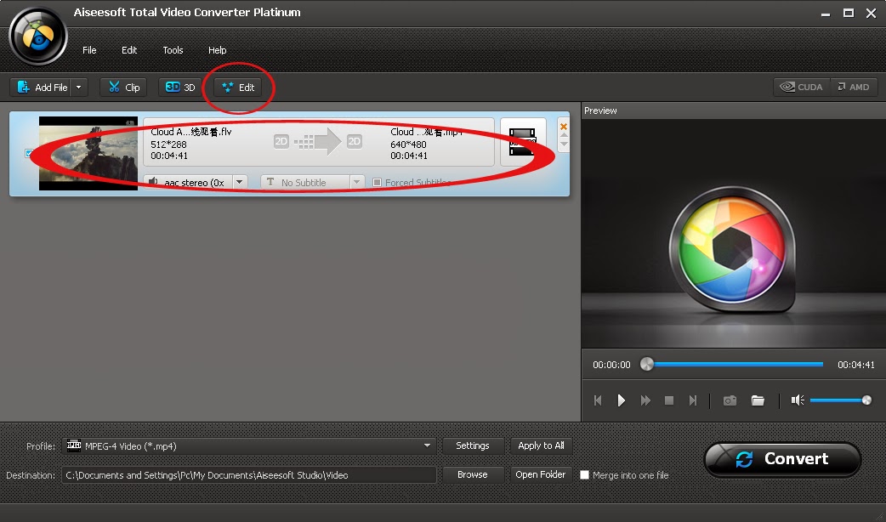The height and width of the screenshot is (522, 886).
Task: Open the Edit menu
Action: click(129, 50)
